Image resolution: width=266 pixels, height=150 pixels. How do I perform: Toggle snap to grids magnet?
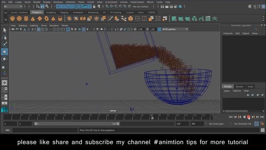tap(107, 7)
